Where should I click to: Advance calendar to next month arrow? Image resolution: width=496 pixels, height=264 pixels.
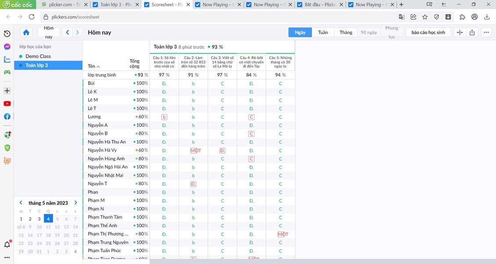(x=75, y=203)
